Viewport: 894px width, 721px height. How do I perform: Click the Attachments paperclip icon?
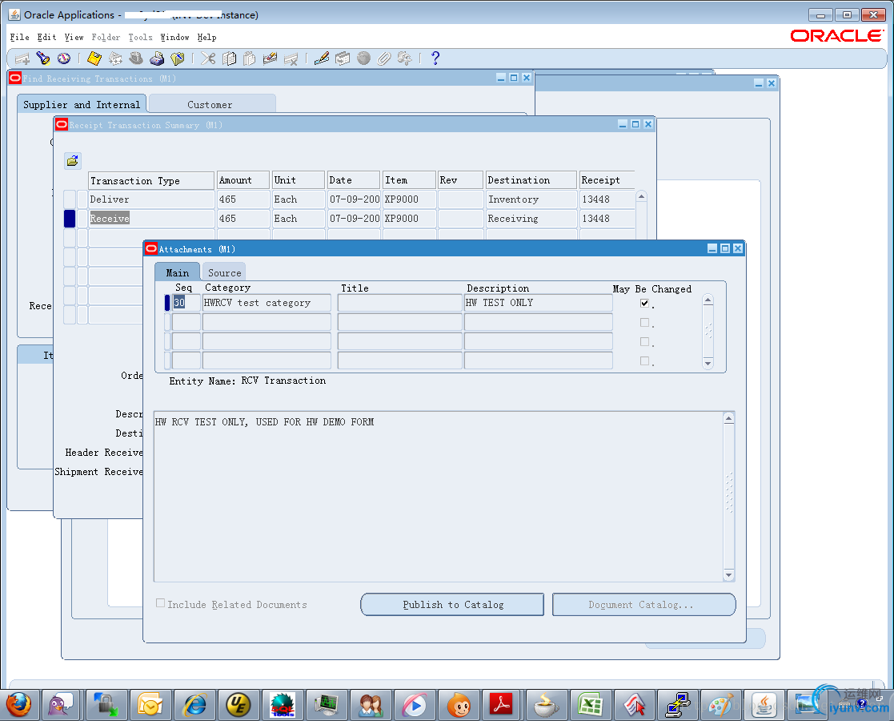[383, 58]
